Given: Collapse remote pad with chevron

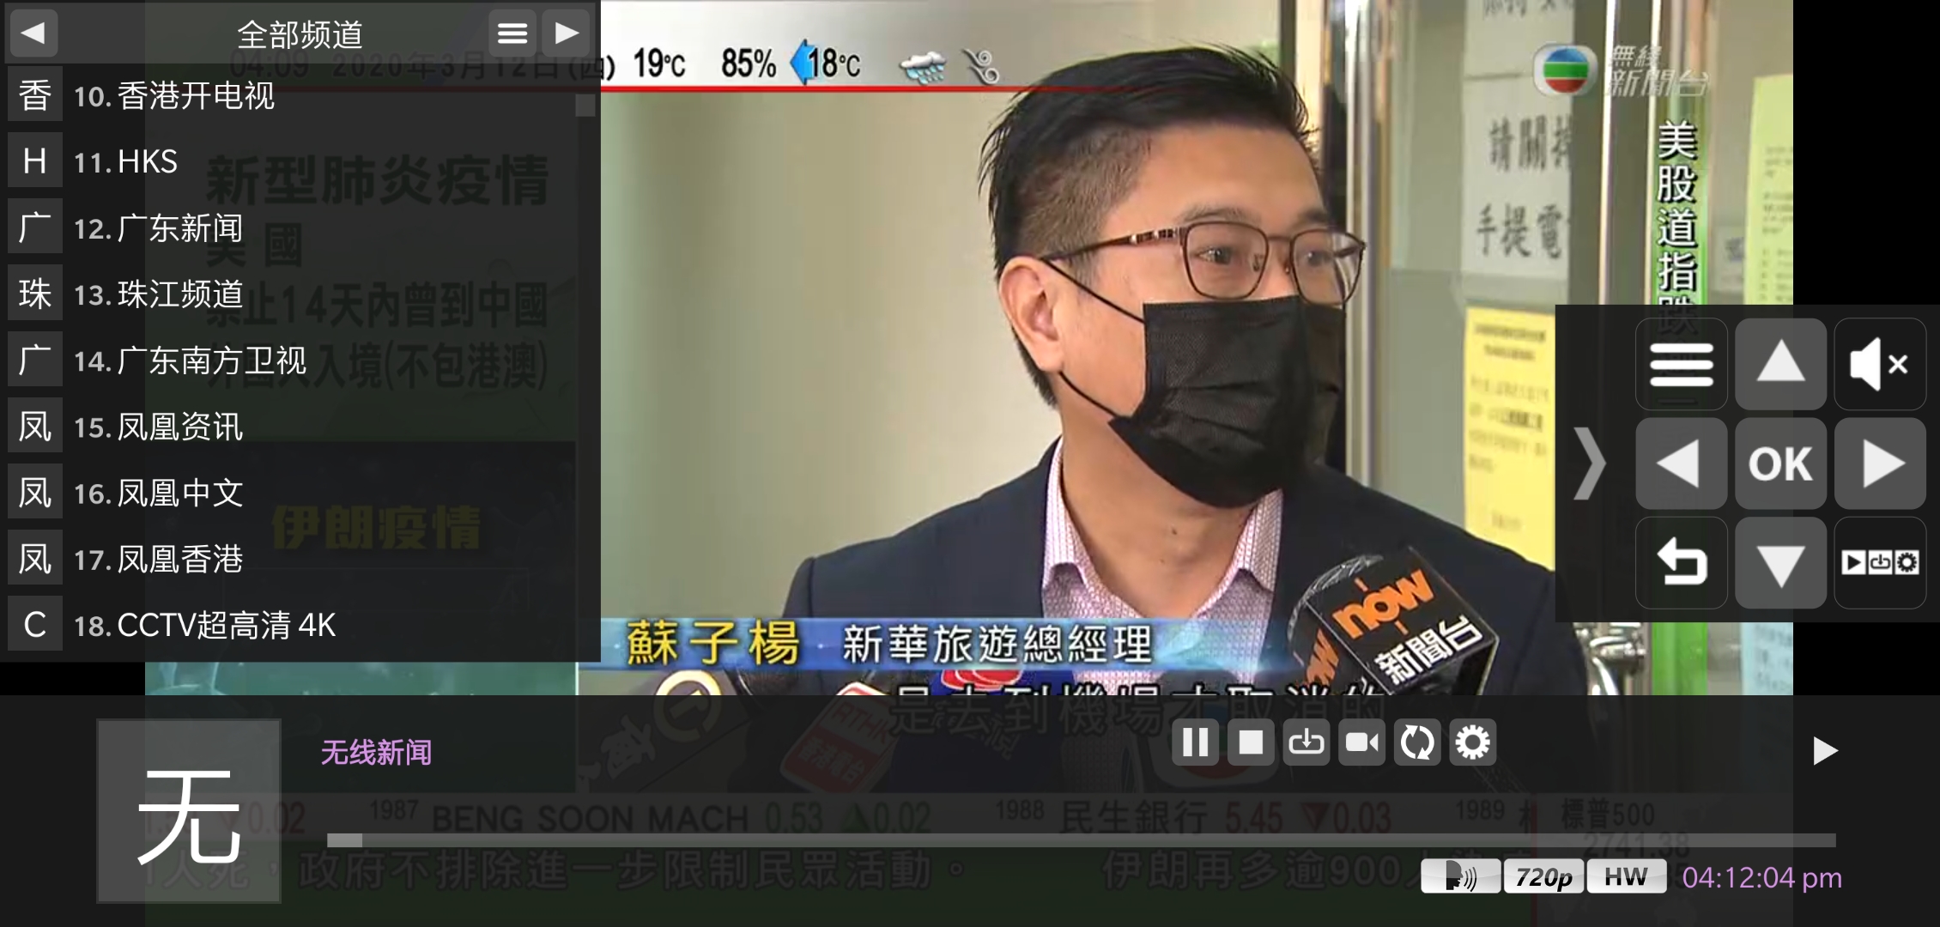Looking at the screenshot, I should click(1590, 463).
